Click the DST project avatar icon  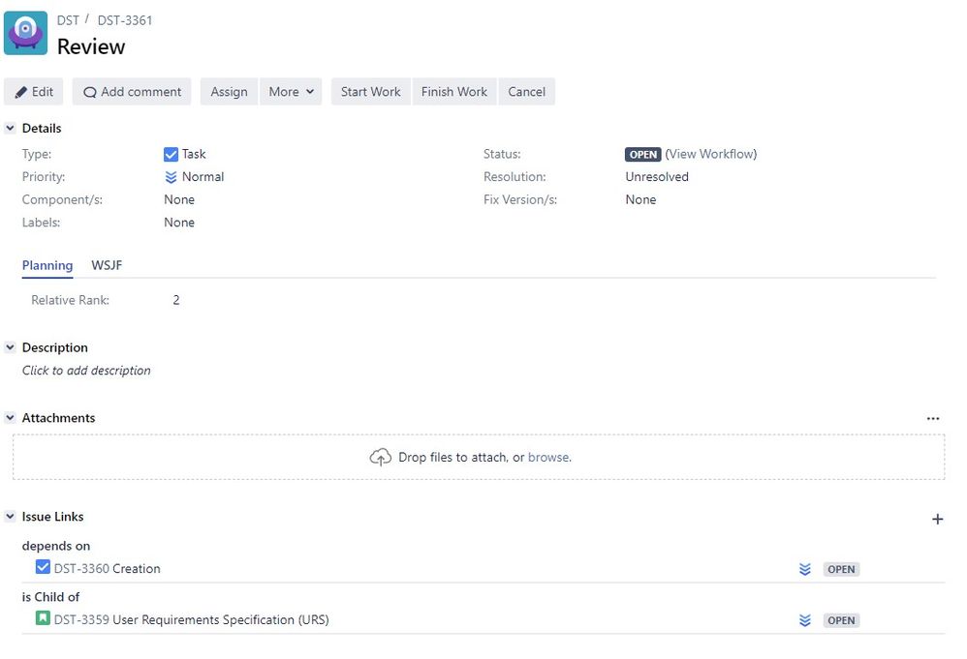25,33
